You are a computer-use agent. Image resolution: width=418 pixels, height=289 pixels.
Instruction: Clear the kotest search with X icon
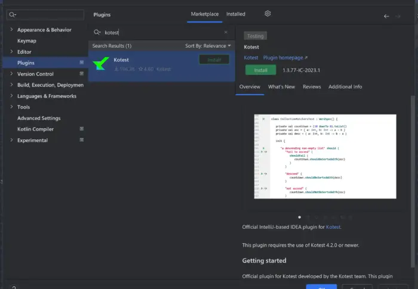click(226, 32)
